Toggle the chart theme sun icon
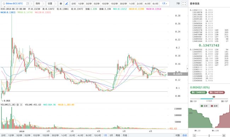This screenshot has width=230, height=137. [61, 4]
